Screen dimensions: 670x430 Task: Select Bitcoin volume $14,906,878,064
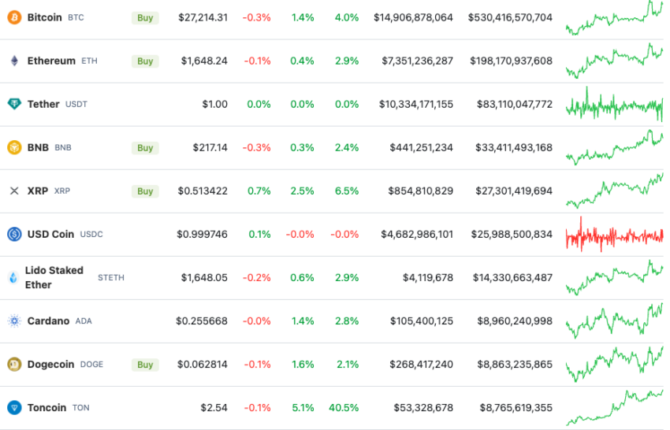(413, 17)
